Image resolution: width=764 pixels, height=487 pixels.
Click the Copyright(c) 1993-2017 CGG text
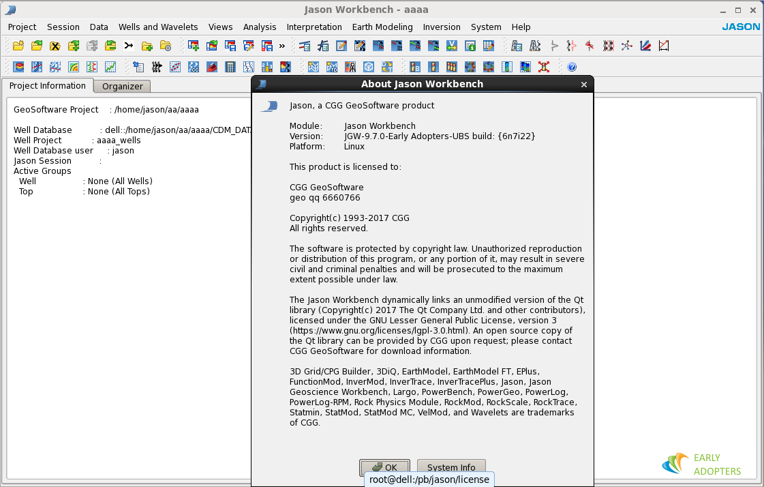(350, 218)
